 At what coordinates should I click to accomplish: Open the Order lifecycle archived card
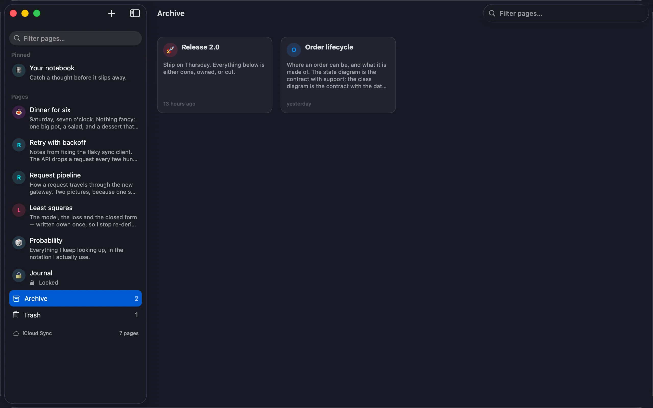coord(338,75)
